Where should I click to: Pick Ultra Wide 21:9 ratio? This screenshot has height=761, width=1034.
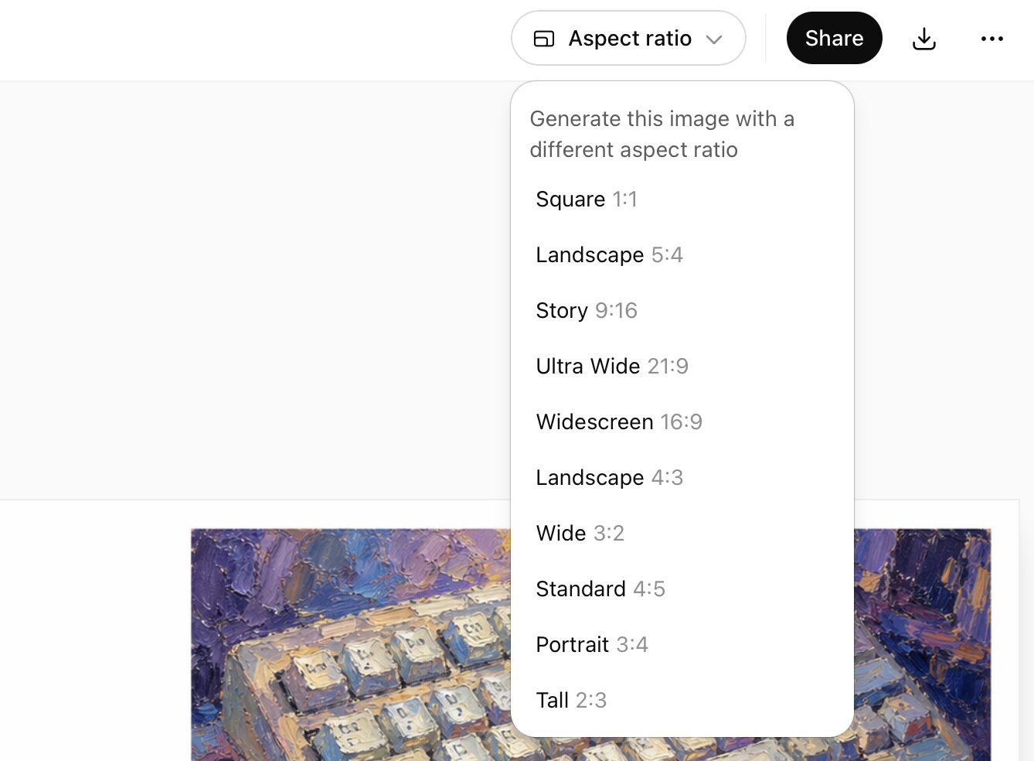(x=612, y=367)
